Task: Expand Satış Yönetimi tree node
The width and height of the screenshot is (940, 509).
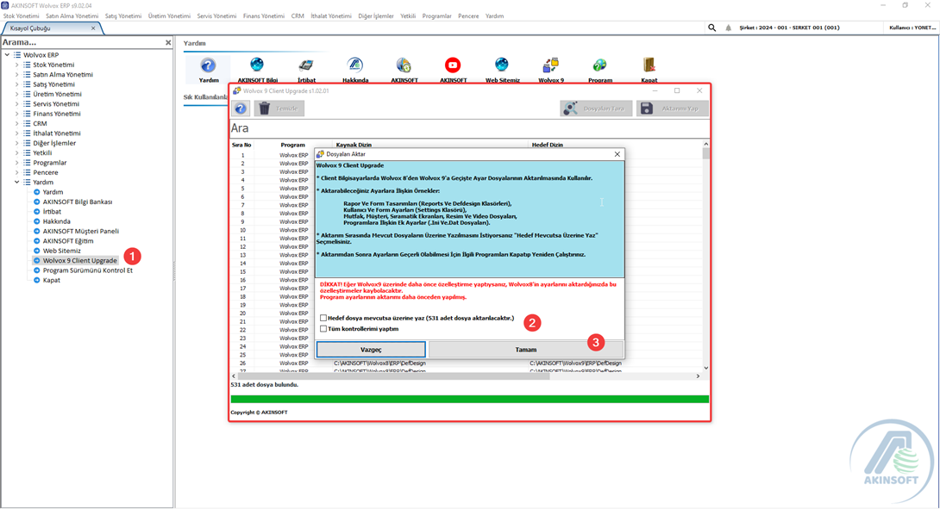Action: click(x=16, y=84)
